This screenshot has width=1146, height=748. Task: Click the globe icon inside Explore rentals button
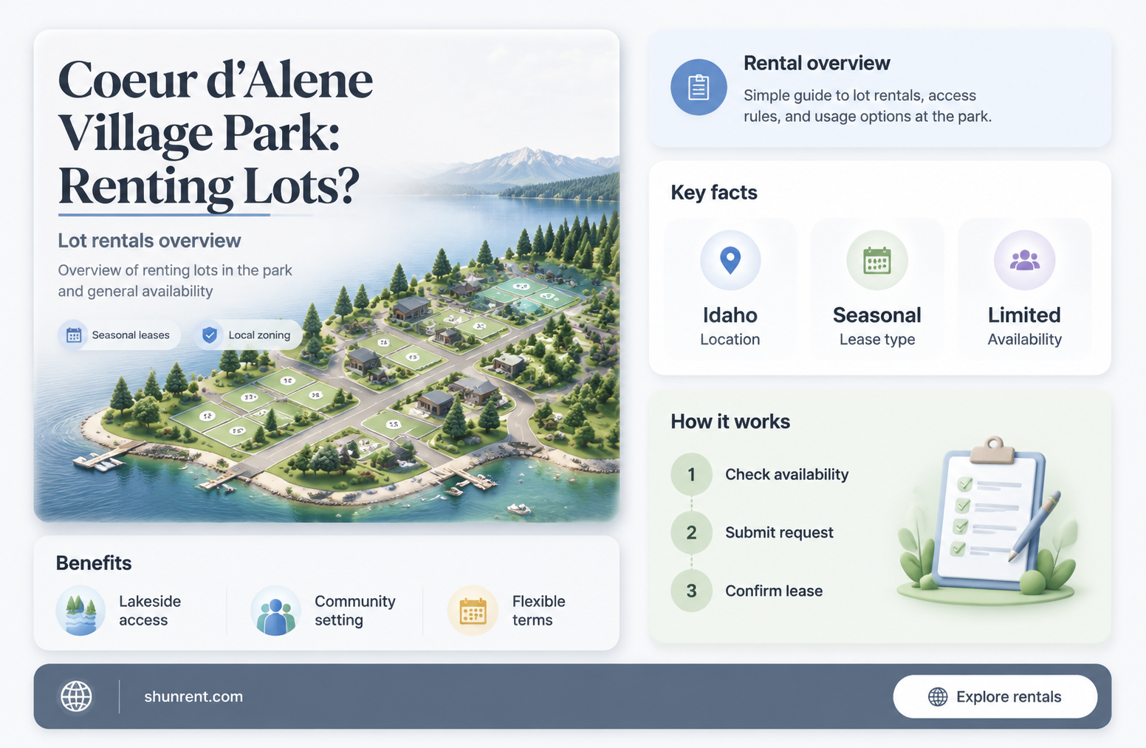click(938, 697)
